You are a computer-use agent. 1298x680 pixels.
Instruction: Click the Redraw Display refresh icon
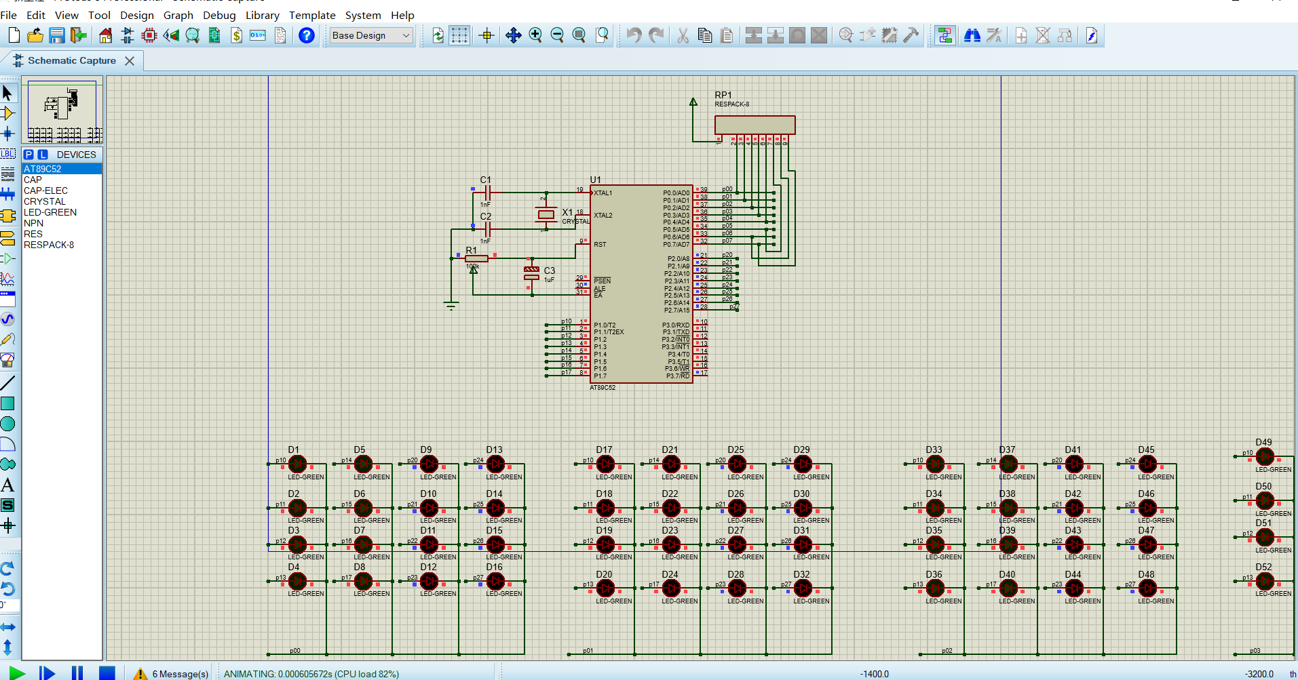pyautogui.click(x=438, y=35)
